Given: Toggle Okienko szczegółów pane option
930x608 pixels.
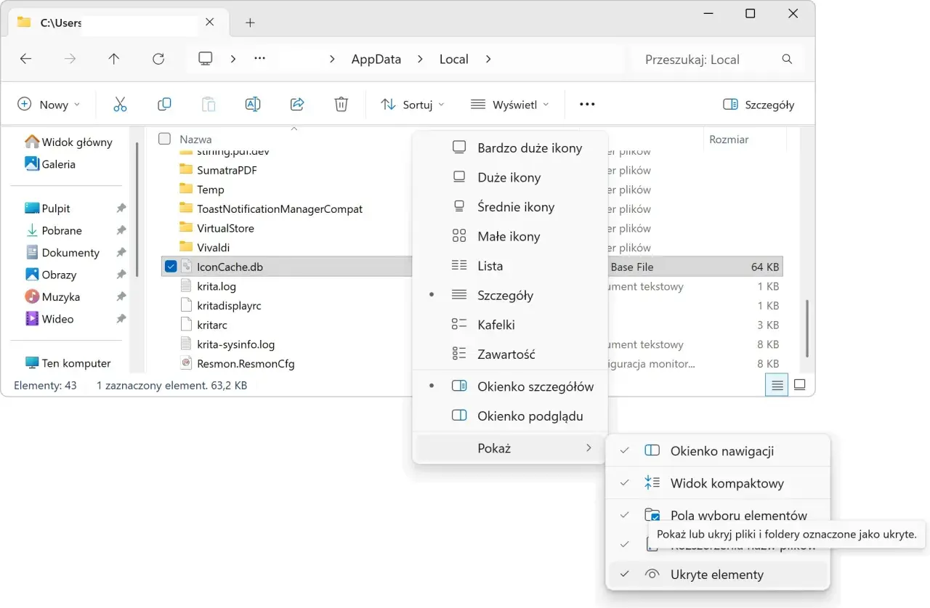Looking at the screenshot, I should (510, 386).
